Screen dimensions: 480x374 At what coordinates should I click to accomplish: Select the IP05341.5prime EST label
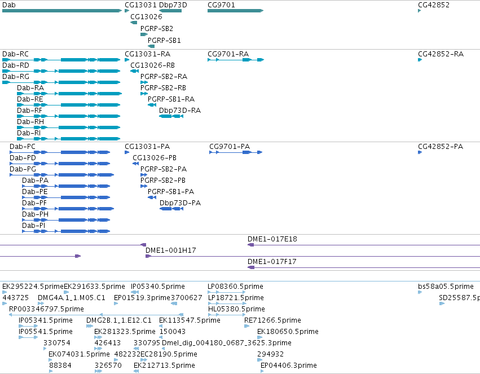46,320
